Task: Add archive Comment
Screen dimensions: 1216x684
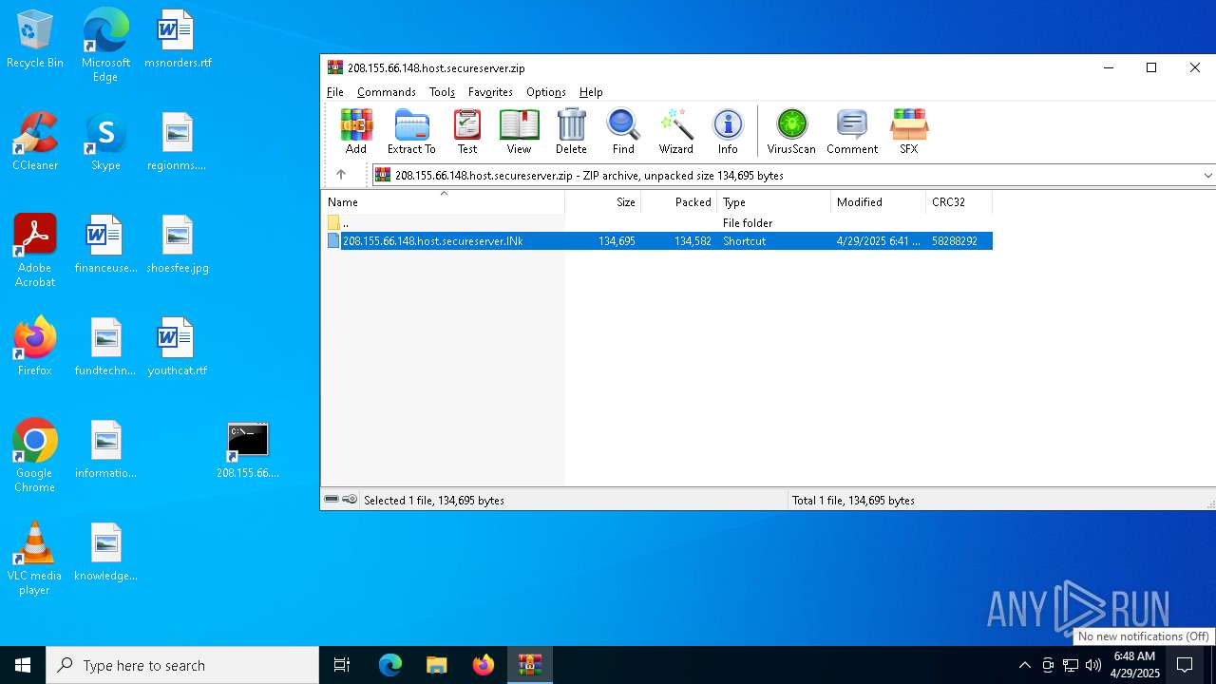Action: (x=852, y=131)
